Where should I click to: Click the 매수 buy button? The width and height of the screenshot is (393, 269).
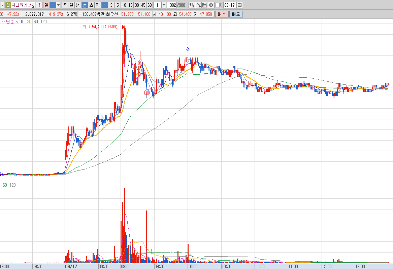pyautogui.click(x=222, y=14)
